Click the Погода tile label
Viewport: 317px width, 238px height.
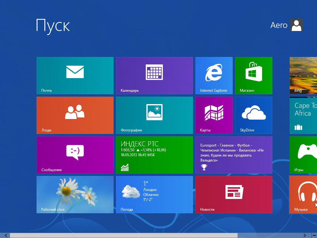coord(127,209)
